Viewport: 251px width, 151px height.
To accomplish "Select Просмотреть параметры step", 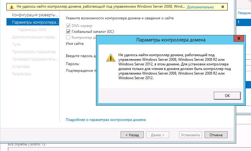I will click(x=34, y=52).
